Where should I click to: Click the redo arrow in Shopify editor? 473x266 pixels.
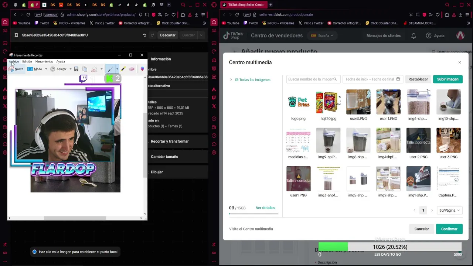pos(152,35)
